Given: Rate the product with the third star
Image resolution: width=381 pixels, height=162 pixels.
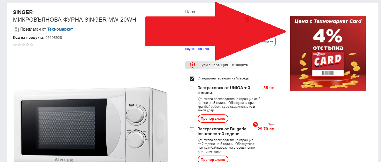Looking at the screenshot, I should pyautogui.click(x=23, y=45).
